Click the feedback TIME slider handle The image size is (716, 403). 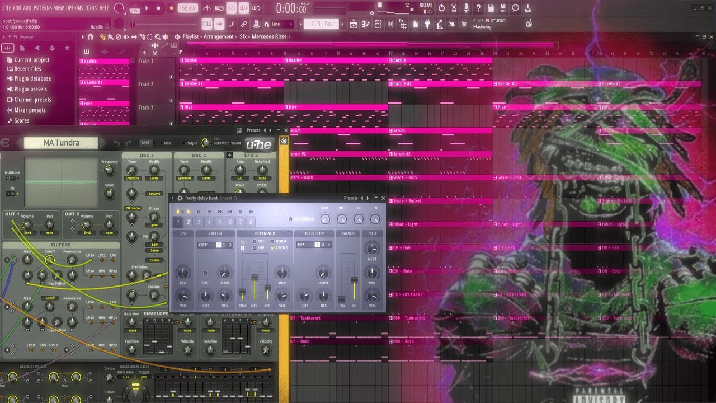point(242,292)
